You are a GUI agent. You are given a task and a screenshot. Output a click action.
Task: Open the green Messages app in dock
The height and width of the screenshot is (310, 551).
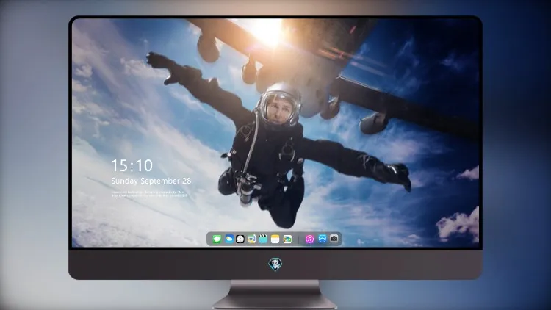[217, 239]
